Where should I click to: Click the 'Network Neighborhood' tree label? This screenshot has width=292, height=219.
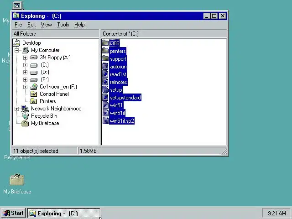(x=56, y=109)
